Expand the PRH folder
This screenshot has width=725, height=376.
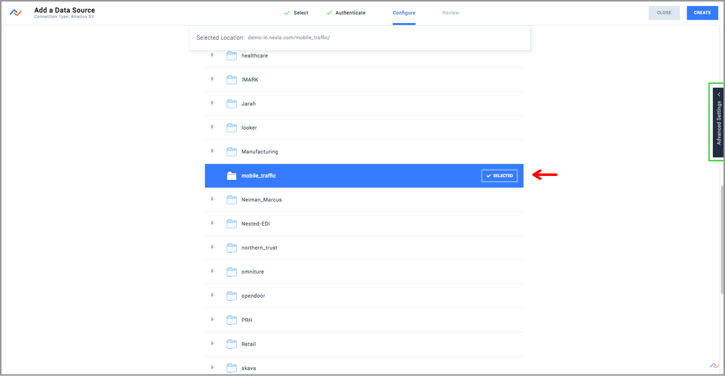(212, 319)
